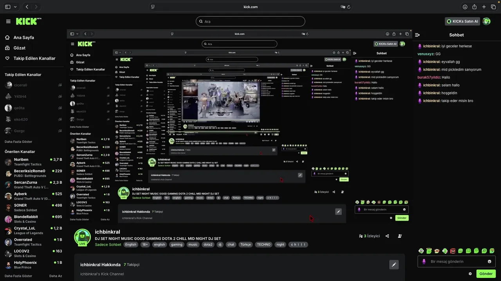Image resolution: width=501 pixels, height=281 pixels.
Task: Select the music tag
Action: 193,245
